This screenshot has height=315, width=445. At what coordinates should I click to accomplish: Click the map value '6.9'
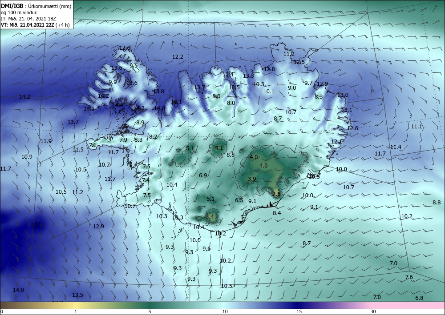(x=203, y=175)
